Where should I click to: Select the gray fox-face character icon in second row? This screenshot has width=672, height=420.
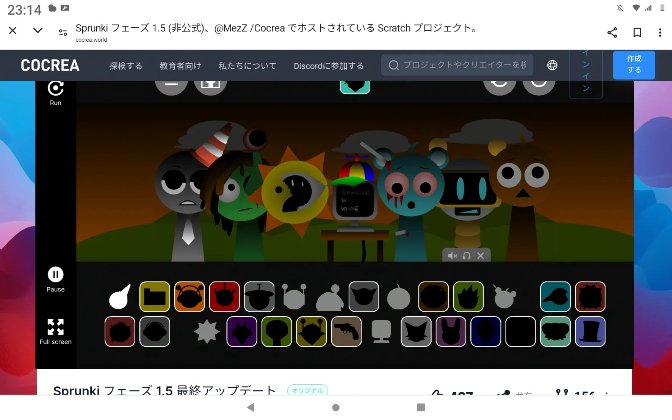click(416, 331)
